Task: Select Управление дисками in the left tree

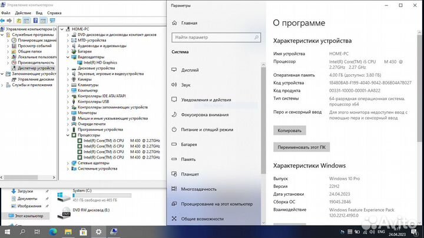Action: tap(36, 80)
